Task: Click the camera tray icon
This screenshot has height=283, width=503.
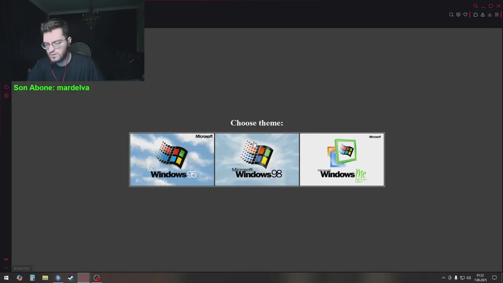Action: point(450,278)
